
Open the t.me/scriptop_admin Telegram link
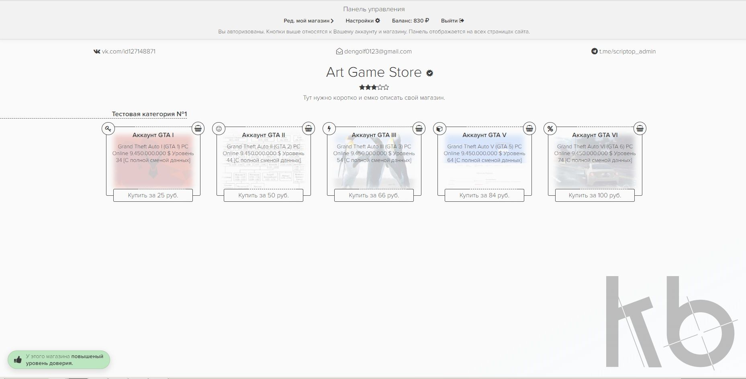[x=623, y=51]
